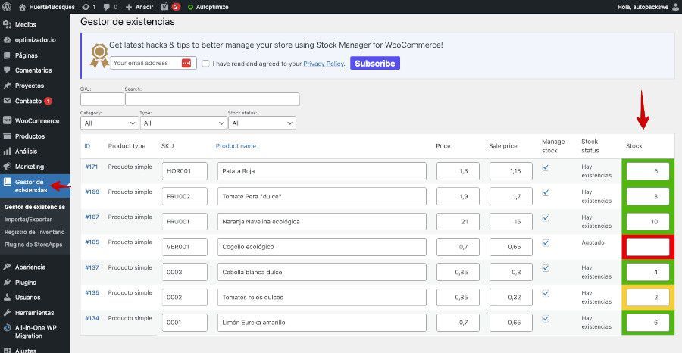This screenshot has width=682, height=353.
Task: Open the Autoptimize admin bar item
Action: click(x=208, y=7)
